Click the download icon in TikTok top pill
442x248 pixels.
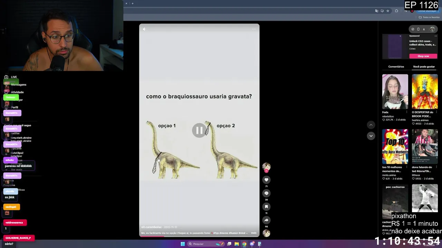tap(424, 29)
